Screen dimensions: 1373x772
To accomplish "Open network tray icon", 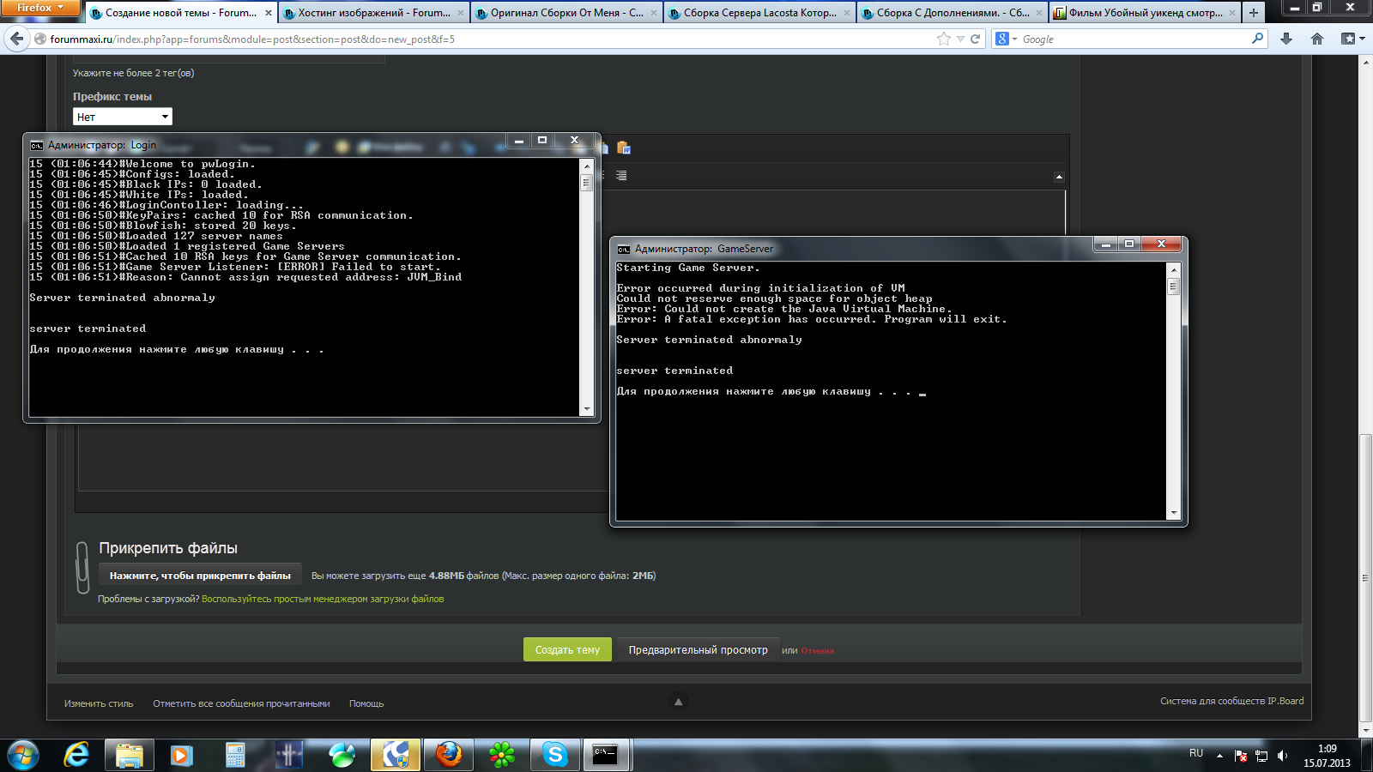I will click(1261, 756).
